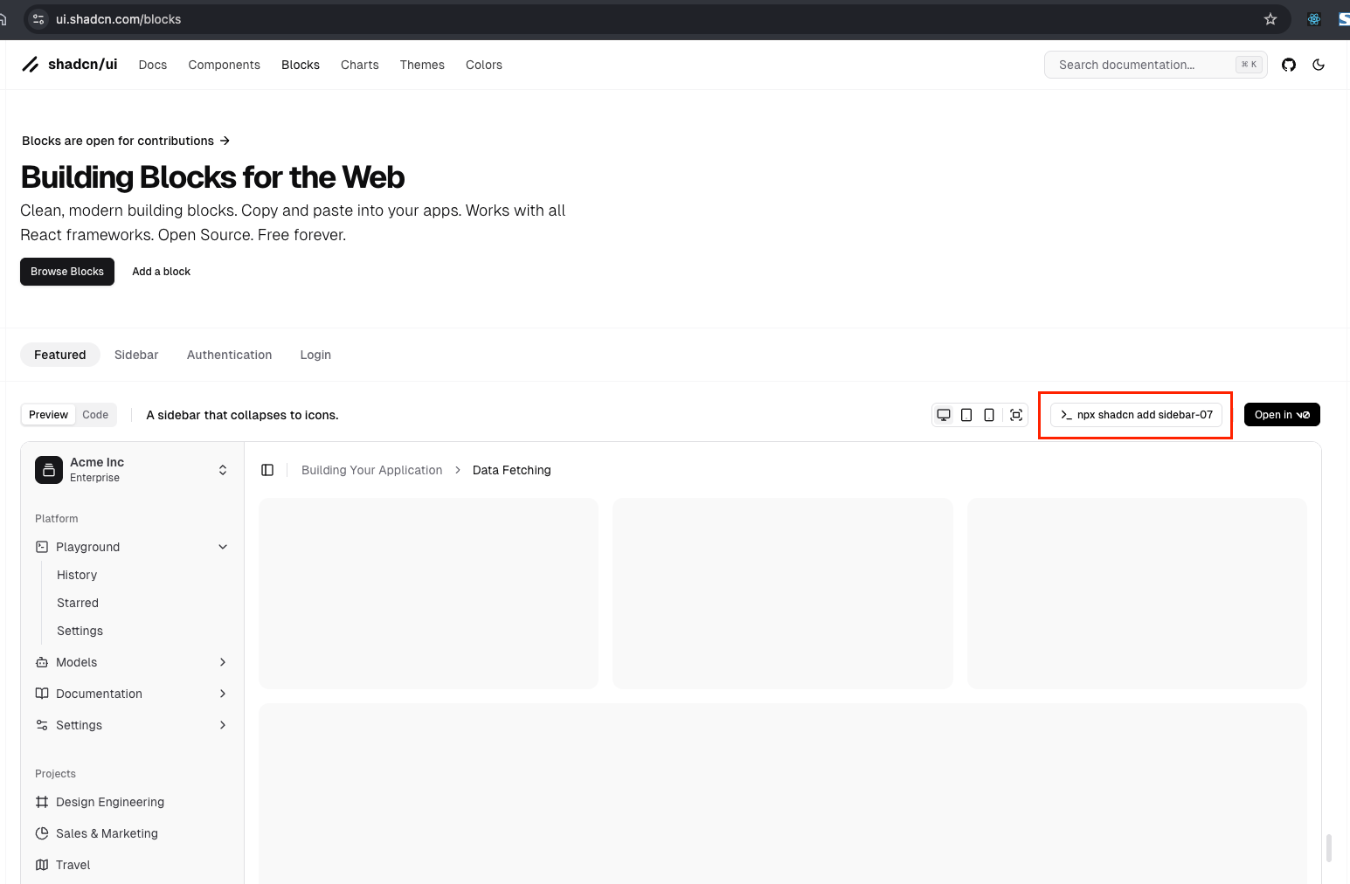The height and width of the screenshot is (884, 1350).
Task: Open the Acme Inc team switcher
Action: click(x=132, y=470)
